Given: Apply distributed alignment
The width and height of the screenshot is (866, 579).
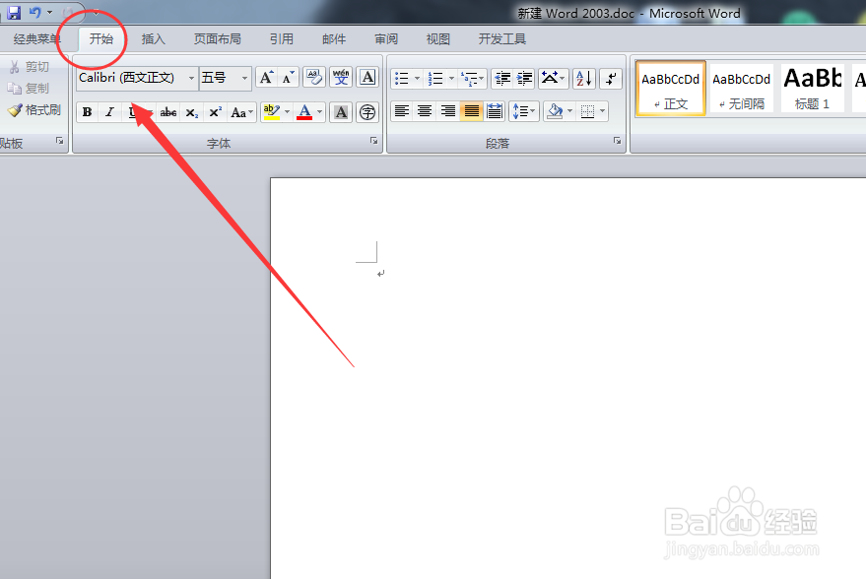Looking at the screenshot, I should 495,112.
